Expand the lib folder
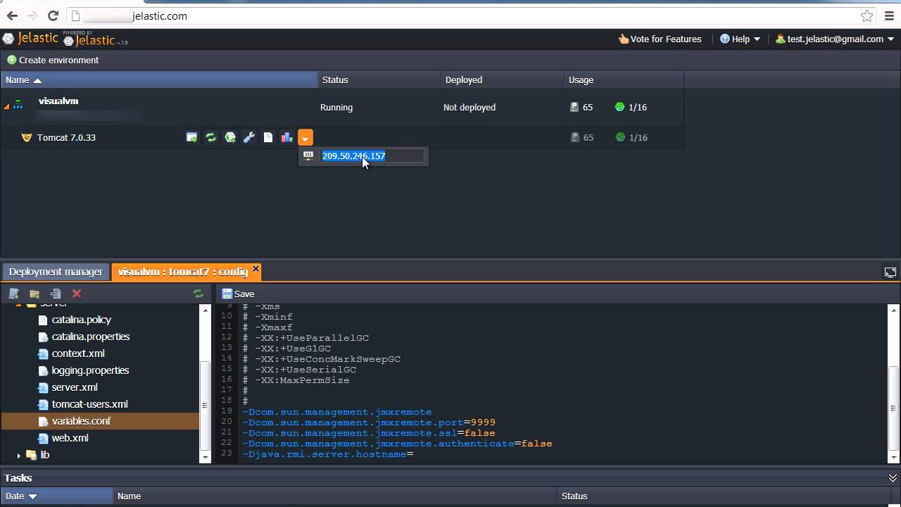Image resolution: width=901 pixels, height=507 pixels. coord(18,455)
